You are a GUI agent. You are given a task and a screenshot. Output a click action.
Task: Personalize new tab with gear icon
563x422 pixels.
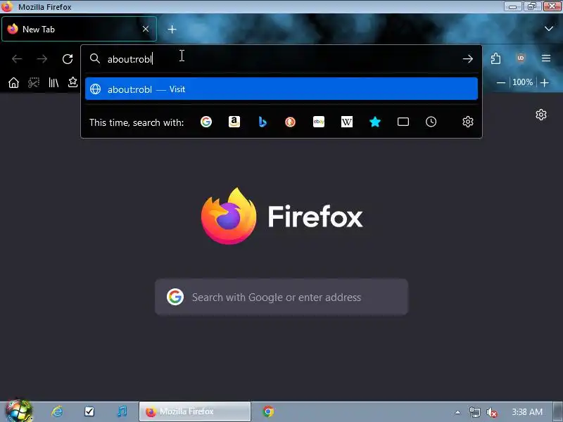(540, 115)
